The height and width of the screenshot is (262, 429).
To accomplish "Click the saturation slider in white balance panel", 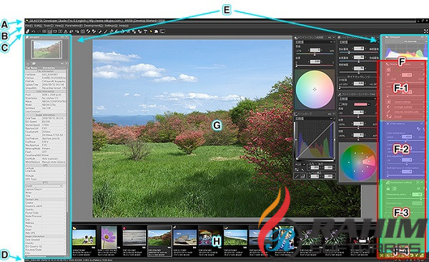I will pos(315,65).
